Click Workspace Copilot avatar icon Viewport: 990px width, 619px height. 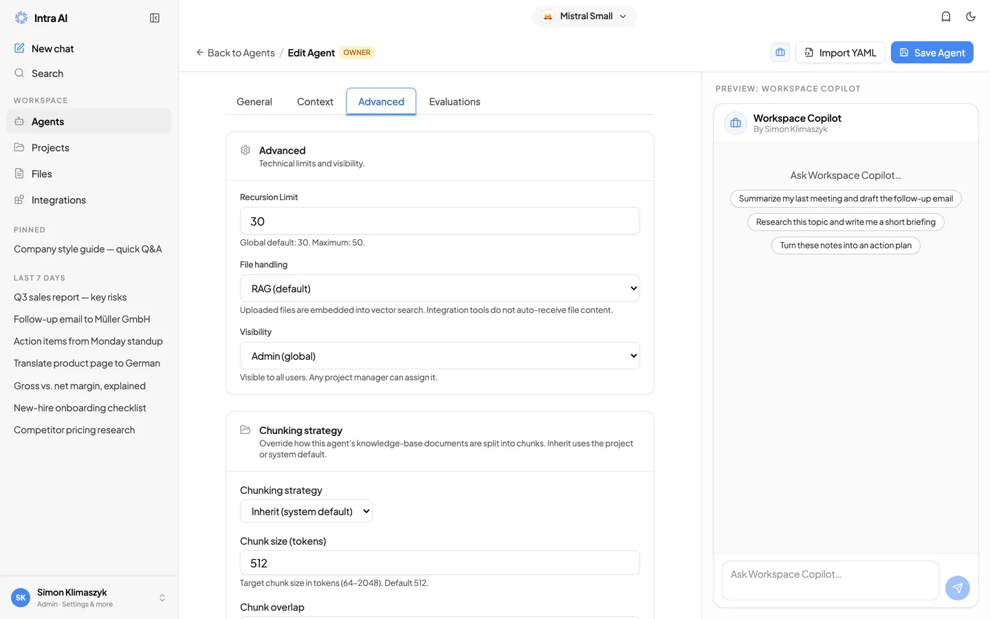736,123
